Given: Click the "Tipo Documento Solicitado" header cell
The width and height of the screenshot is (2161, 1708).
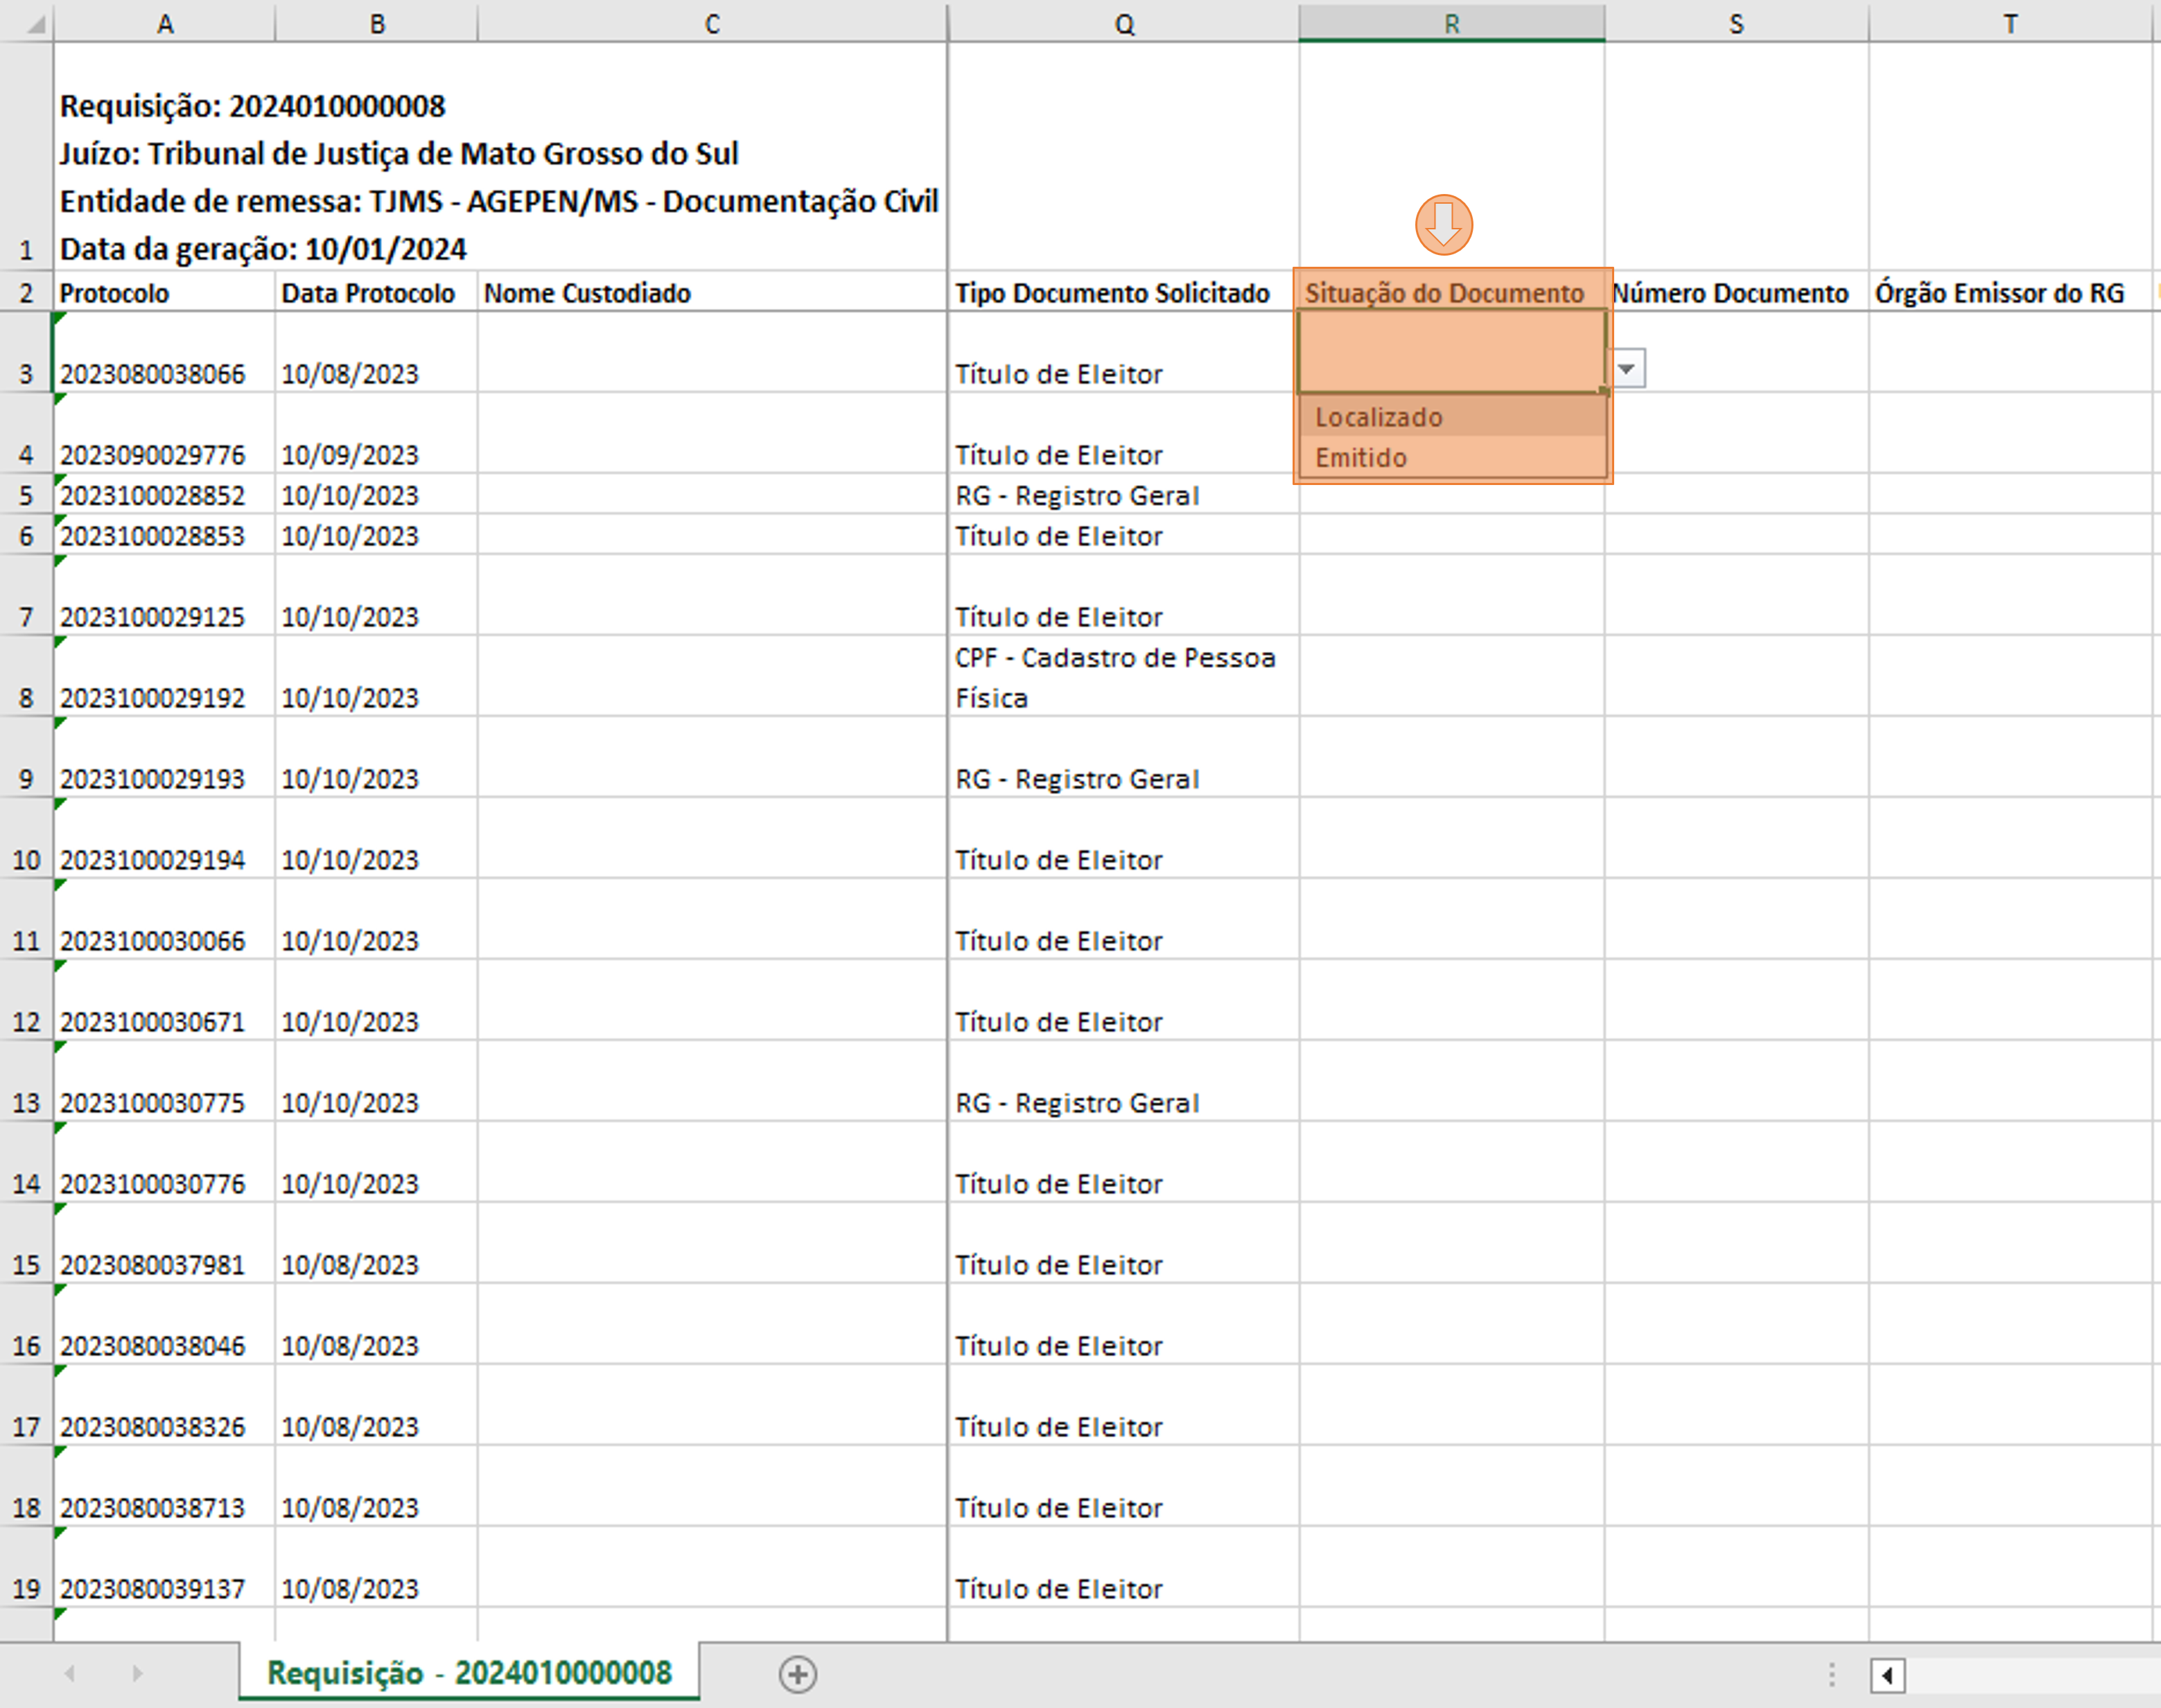Looking at the screenshot, I should click(x=1124, y=292).
